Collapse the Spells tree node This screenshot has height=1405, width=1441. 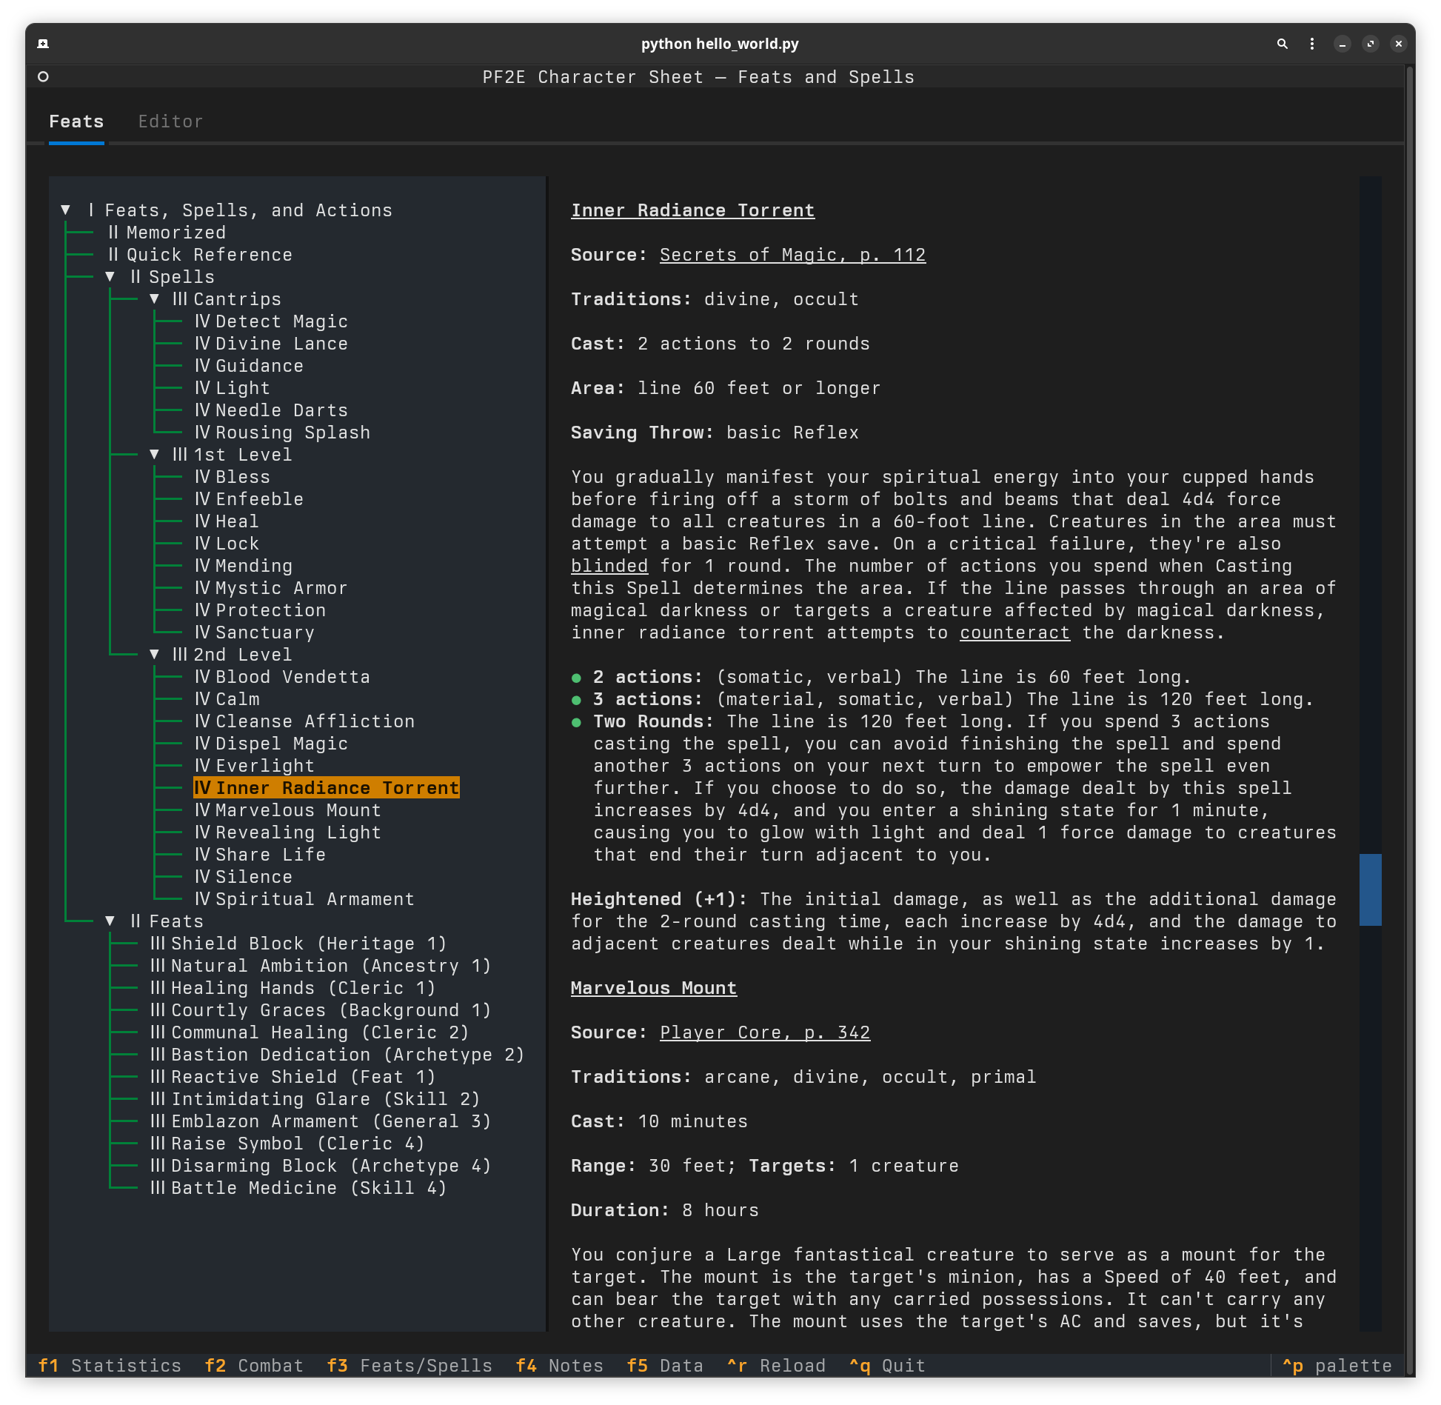(x=110, y=277)
